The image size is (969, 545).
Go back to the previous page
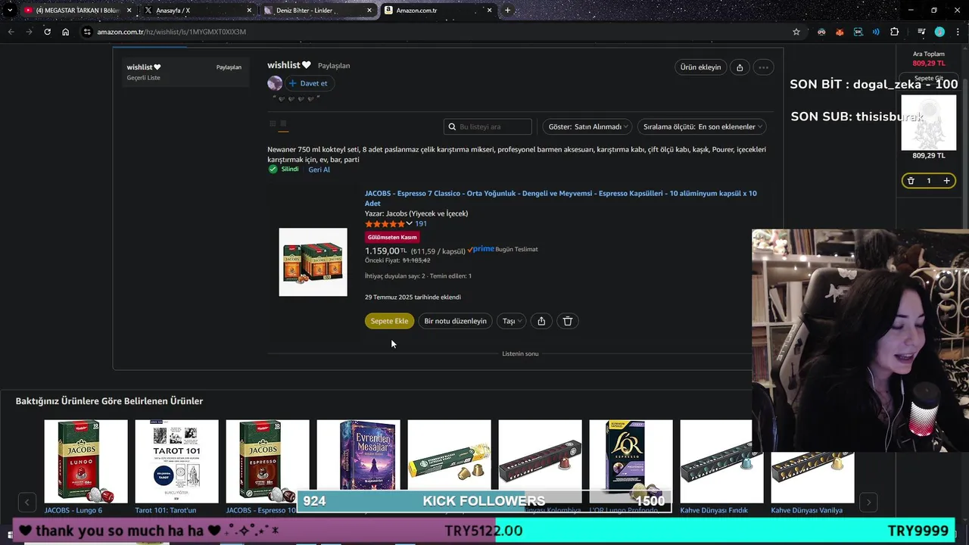(11, 32)
